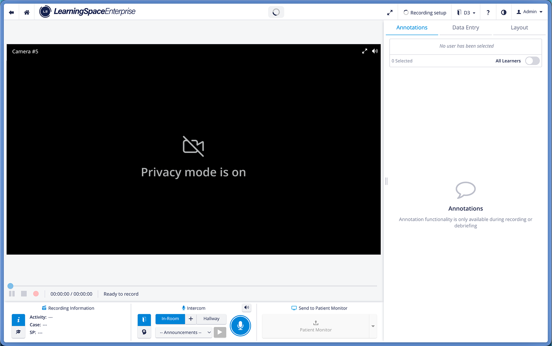552x346 pixels.
Task: Switch to the Data Entry tab
Action: pyautogui.click(x=466, y=27)
